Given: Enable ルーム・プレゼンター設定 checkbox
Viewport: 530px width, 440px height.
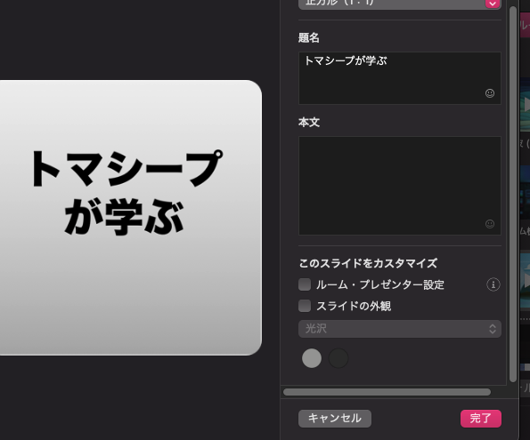Looking at the screenshot, I should click(x=305, y=284).
